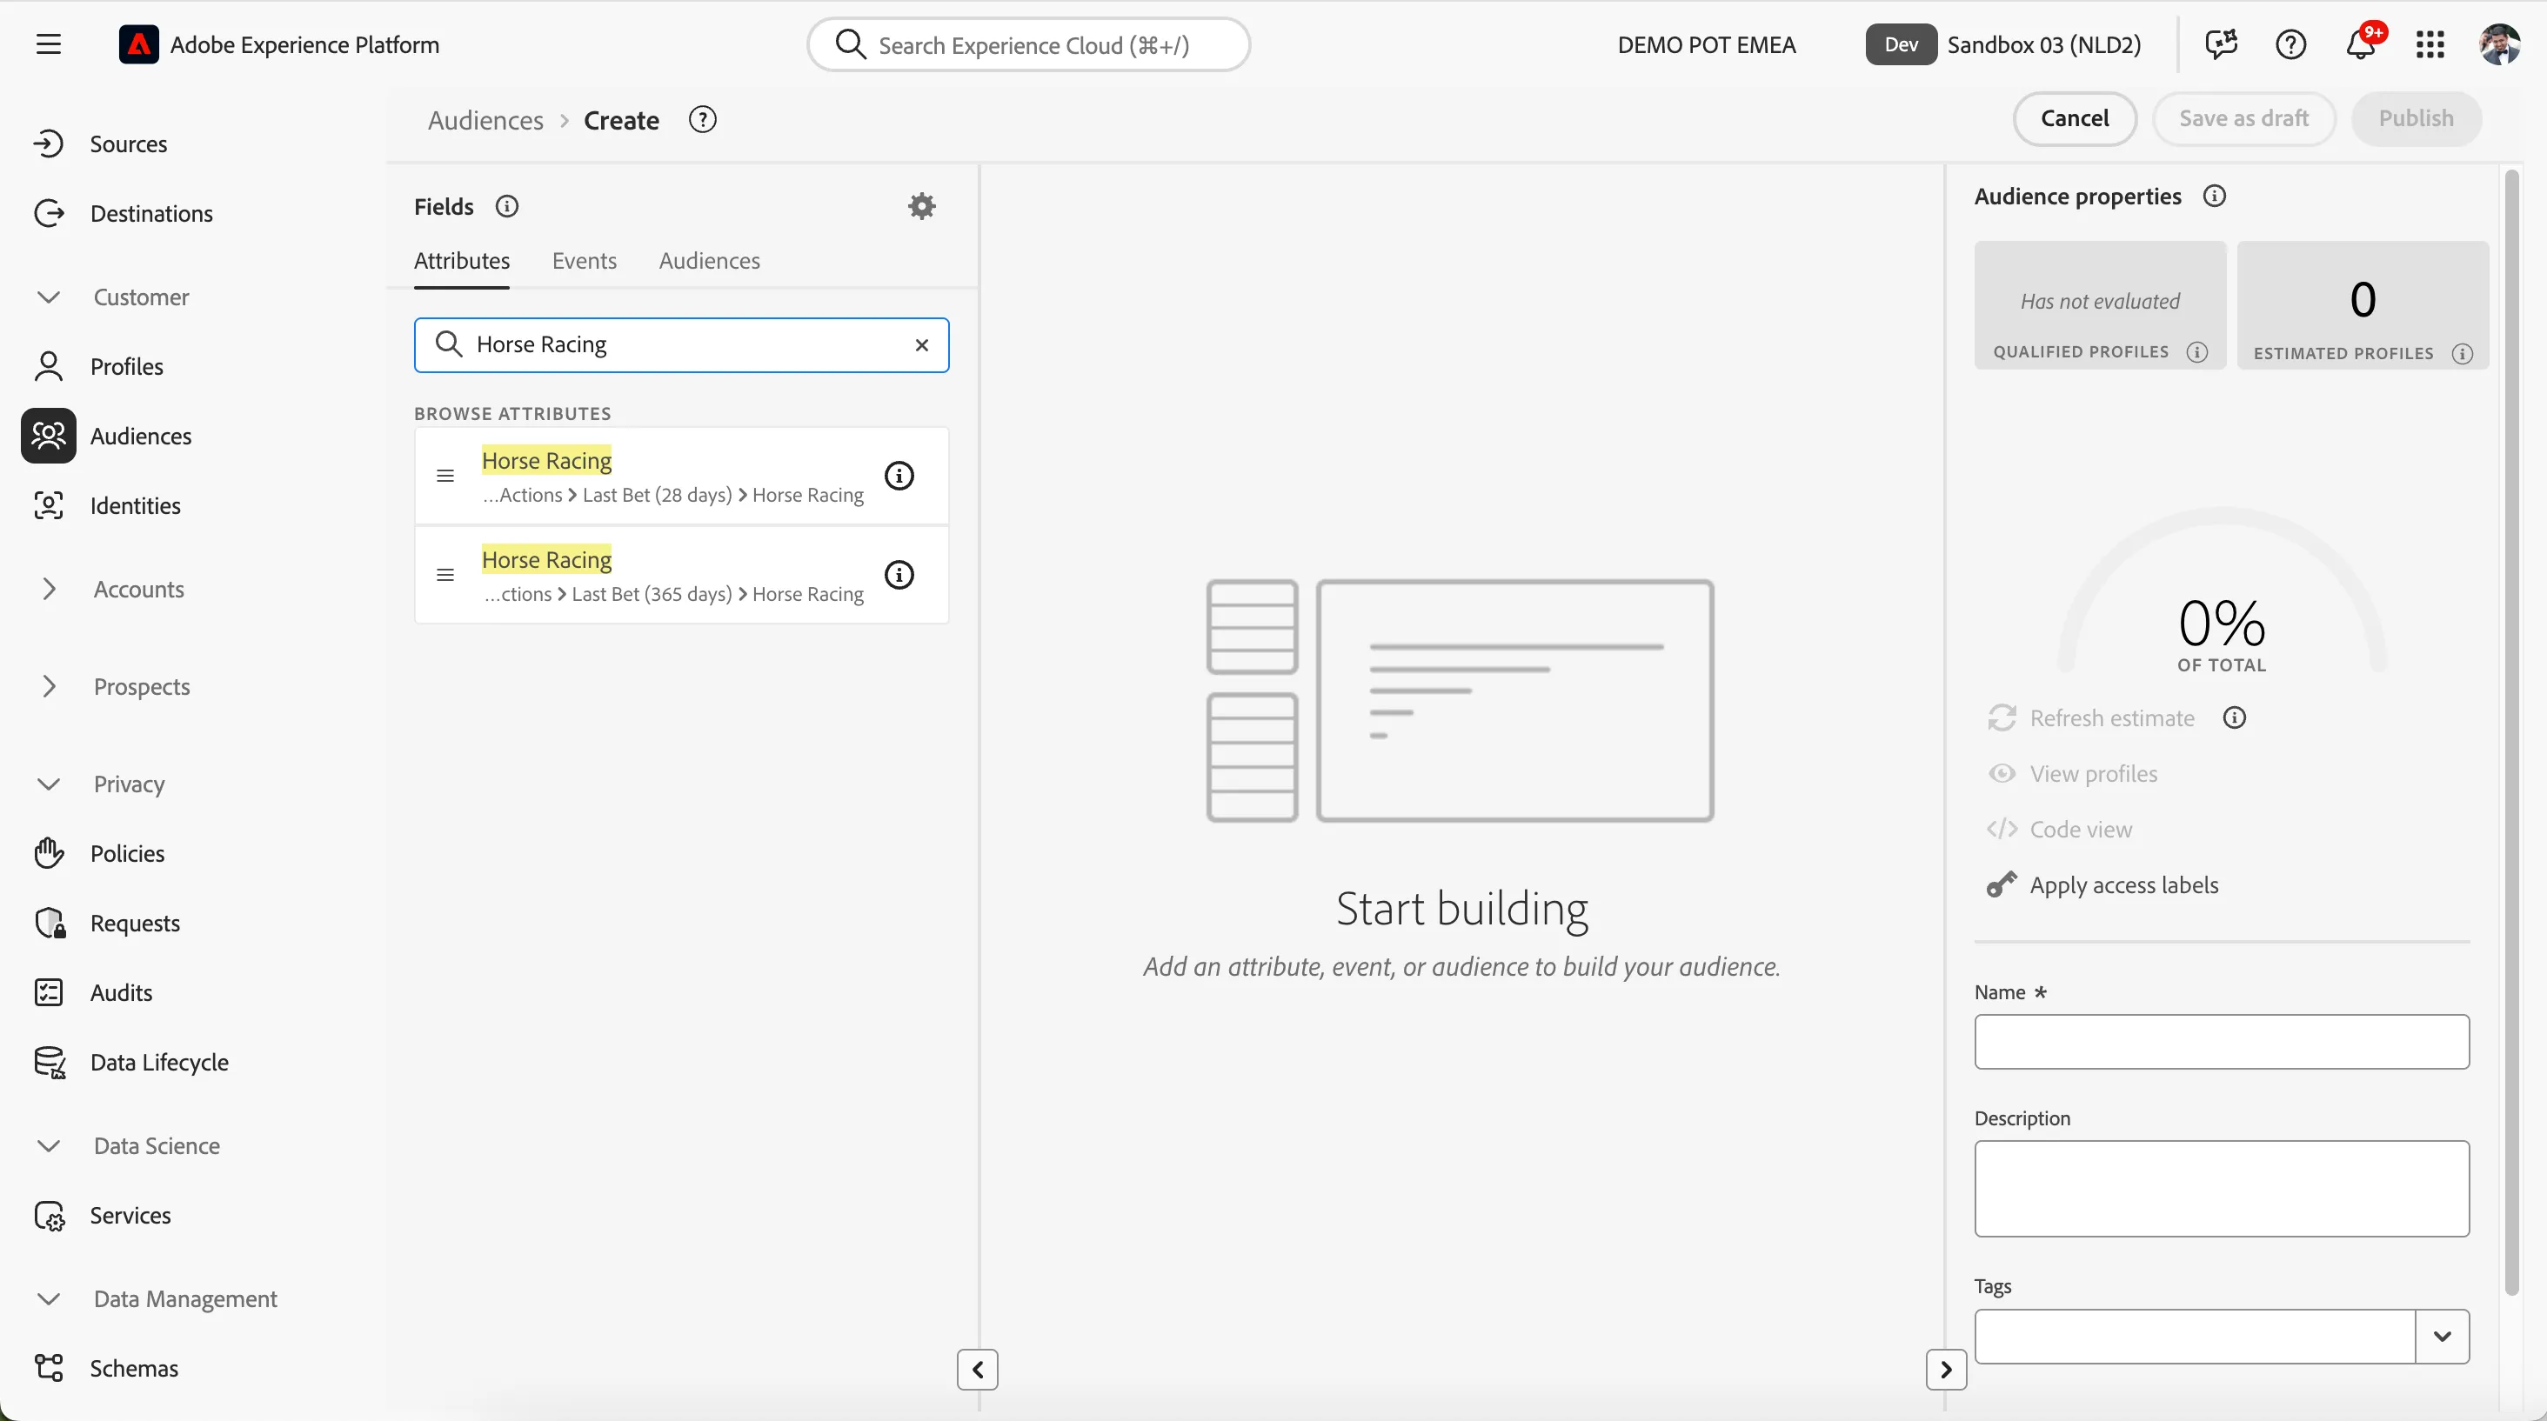Open the Tags dropdown arrow

click(x=2443, y=1337)
